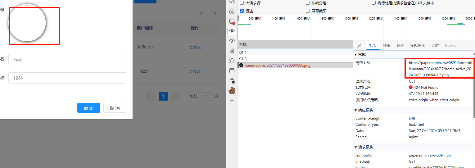Uncheck the 概述 overview checkbox
This screenshot has height=168, width=475.
[x=242, y=11]
